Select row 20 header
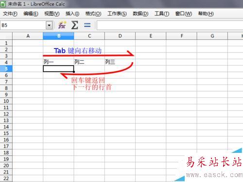Viewport: 243px width, 182px height. [6, 165]
